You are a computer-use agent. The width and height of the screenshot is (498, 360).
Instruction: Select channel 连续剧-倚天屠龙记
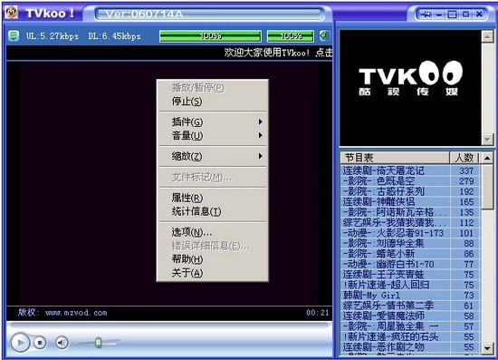pos(411,170)
